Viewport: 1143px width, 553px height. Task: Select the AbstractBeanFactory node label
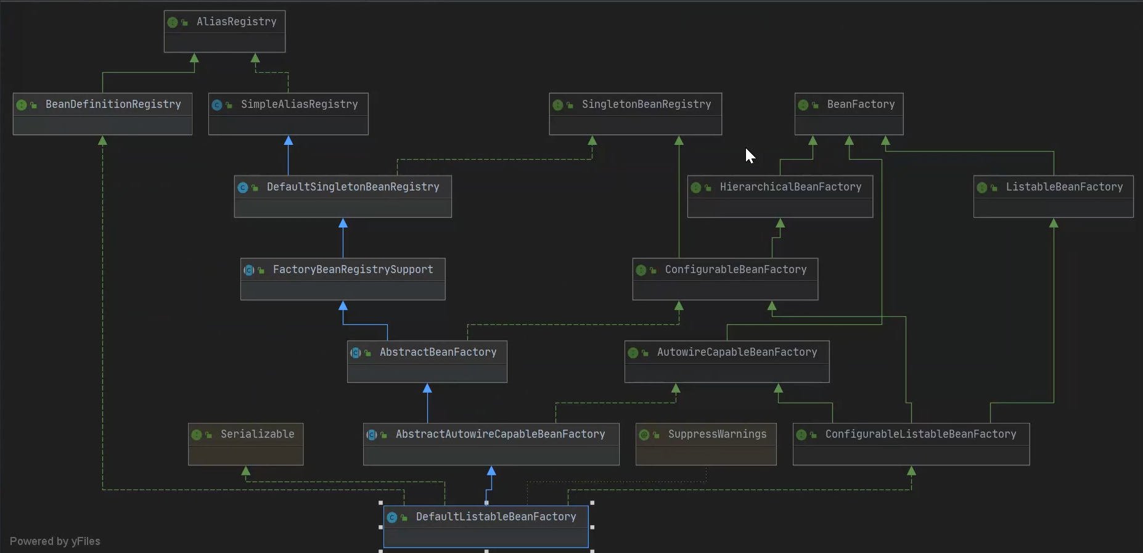point(438,352)
